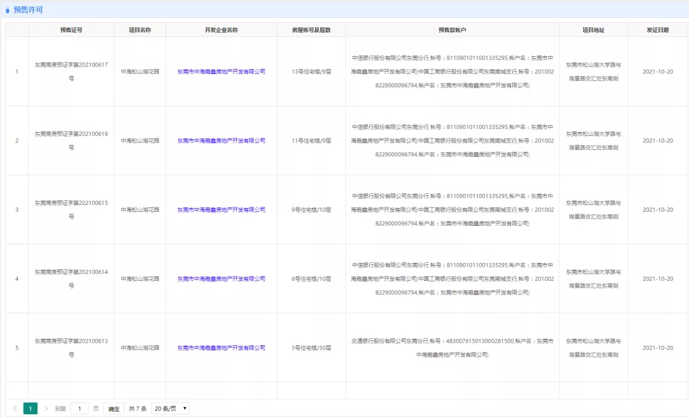Select row 1 date 2021-10-20
The width and height of the screenshot is (689, 418).
[658, 71]
